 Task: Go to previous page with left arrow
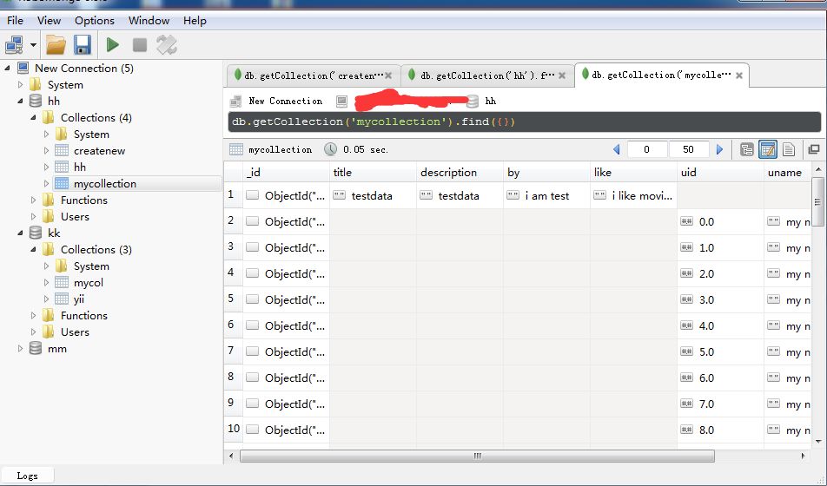pyautogui.click(x=617, y=149)
